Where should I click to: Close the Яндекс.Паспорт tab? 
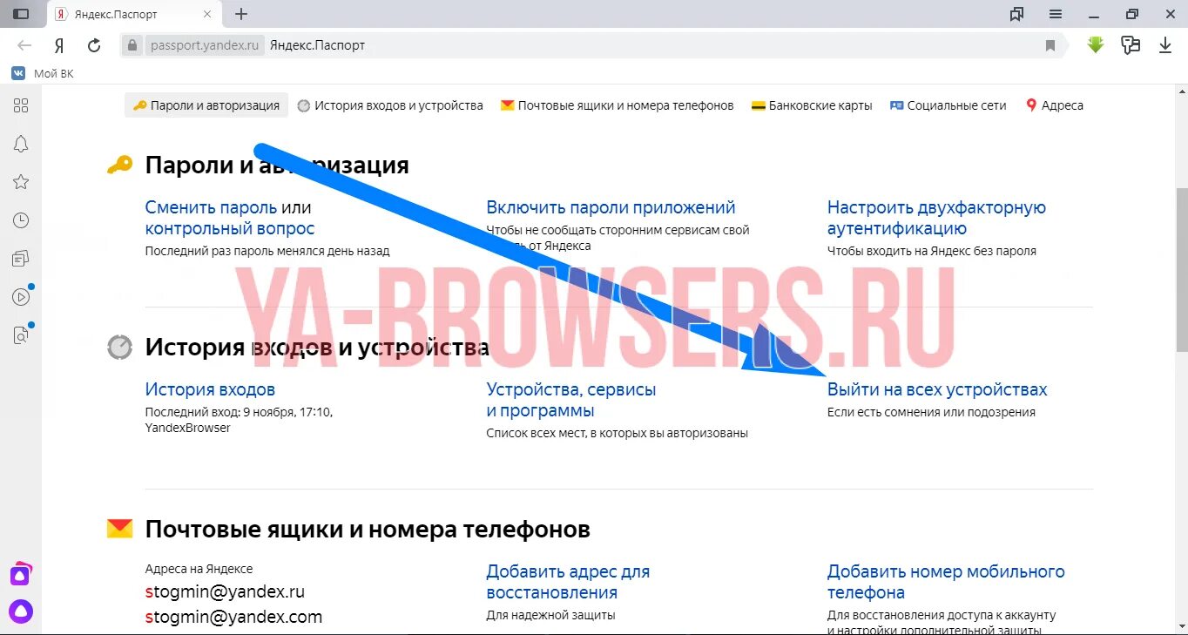(207, 14)
